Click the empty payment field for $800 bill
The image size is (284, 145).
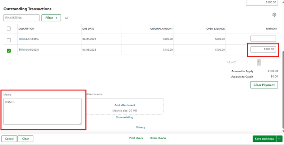[263, 39]
